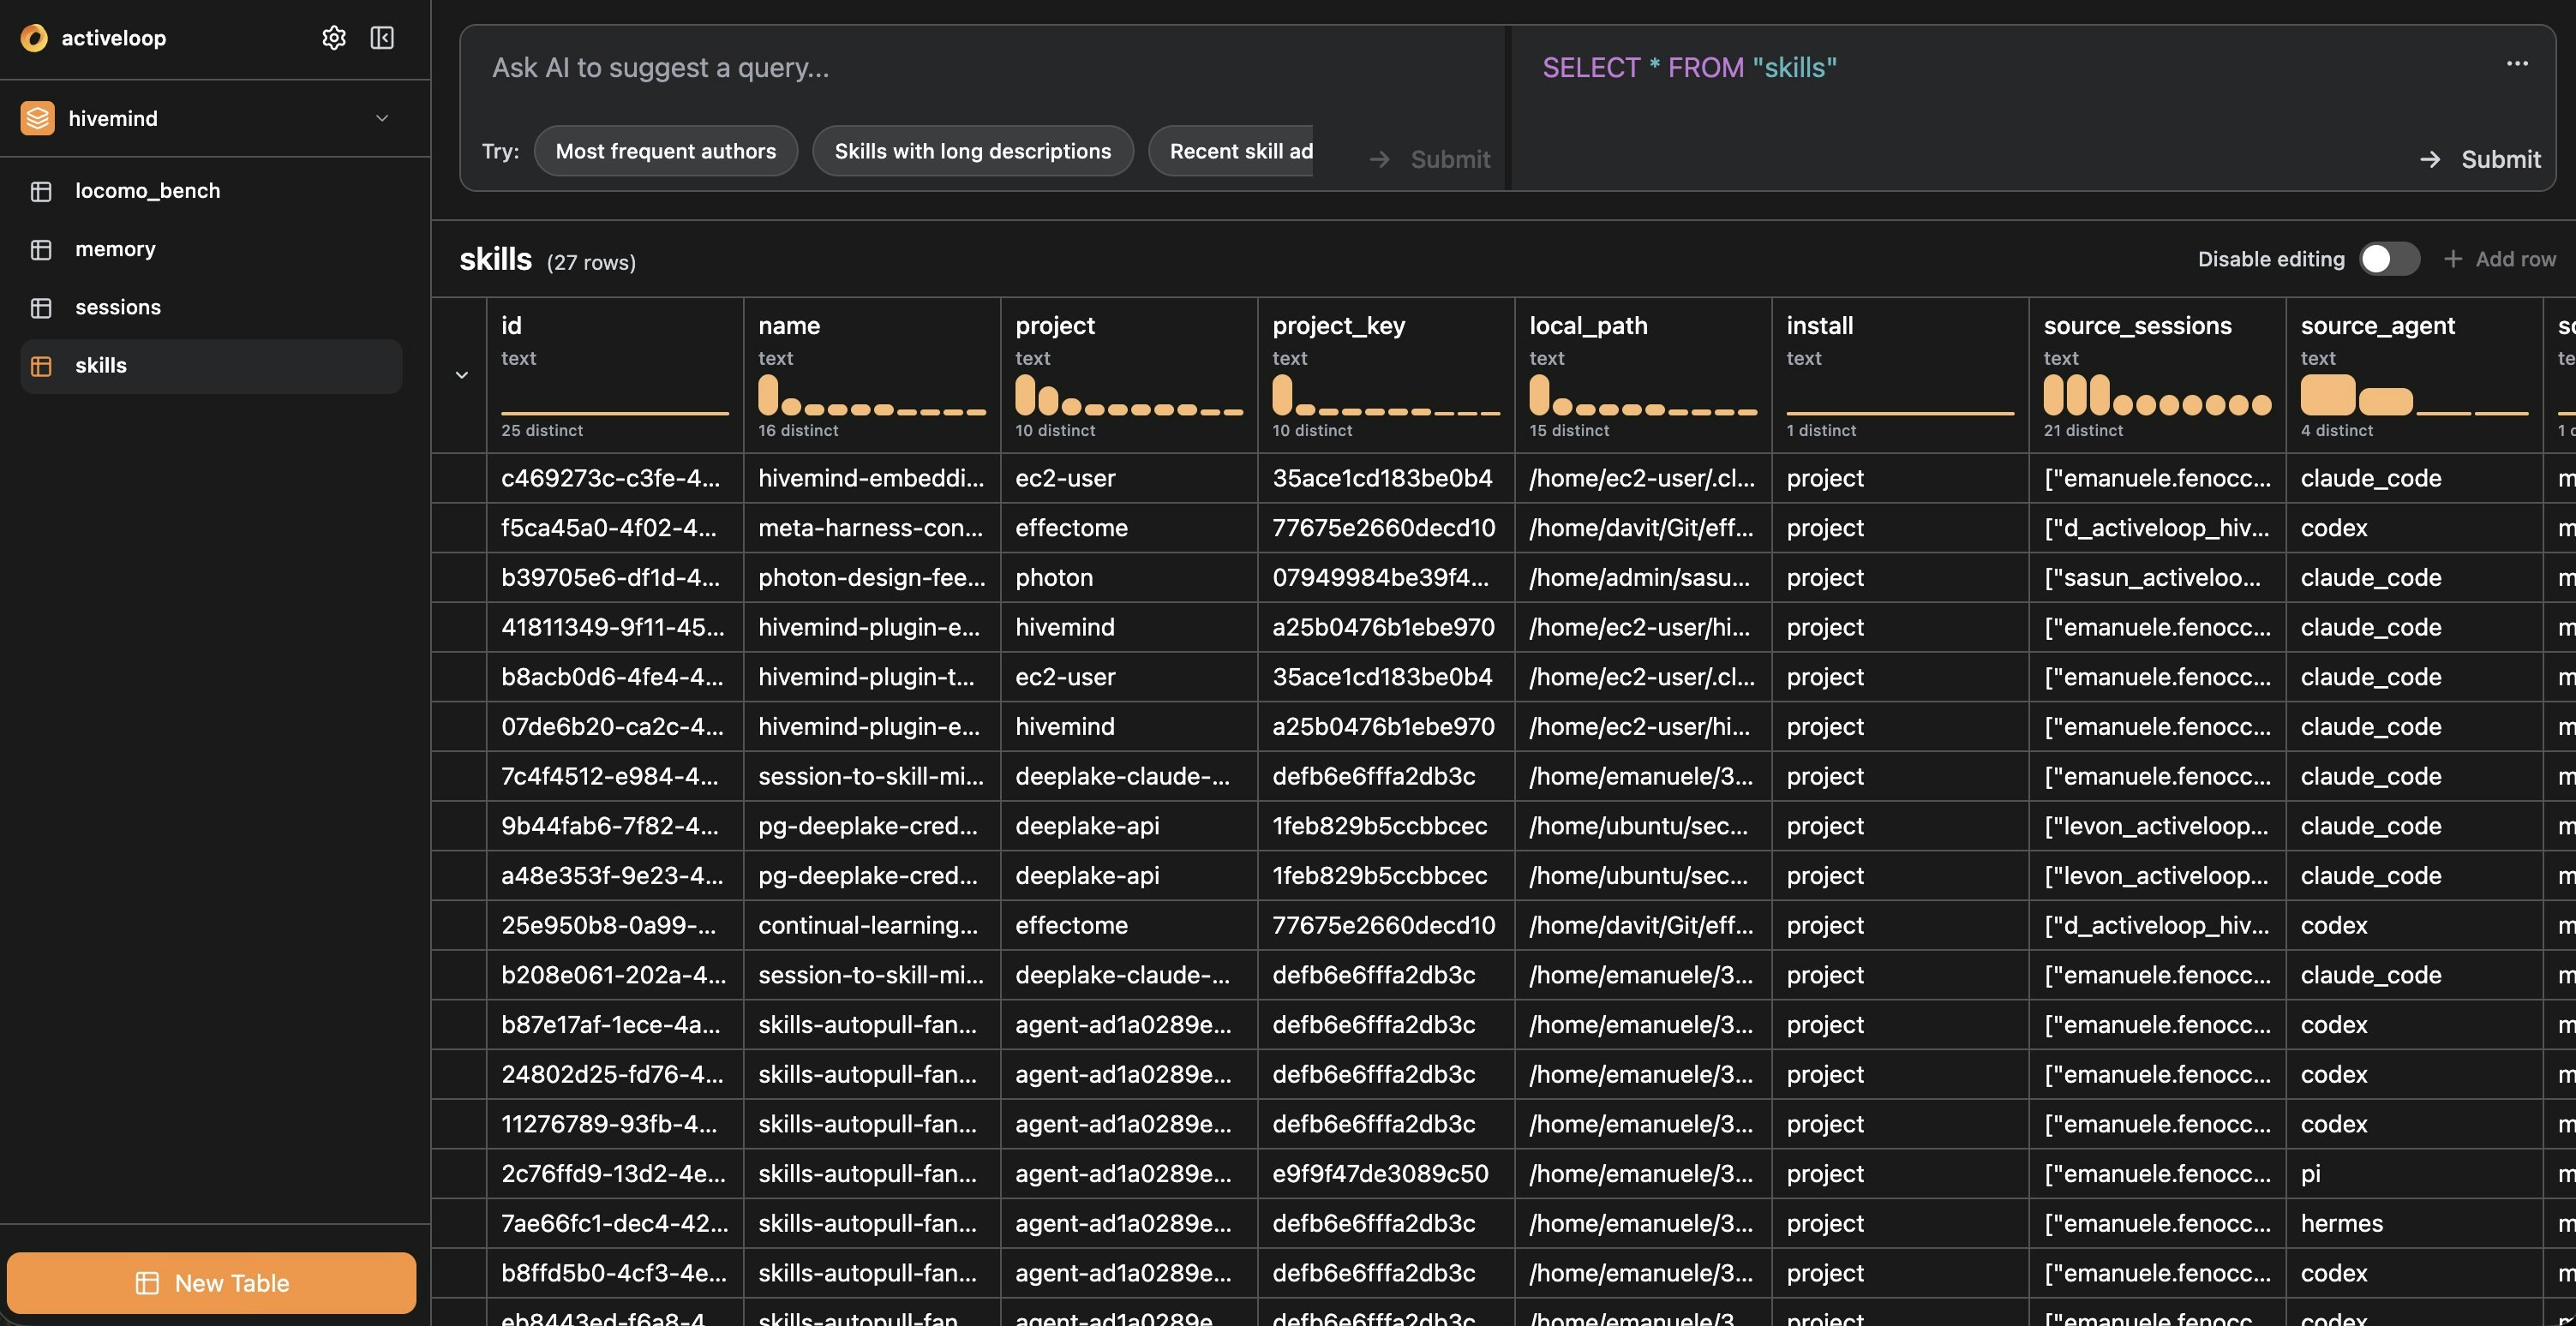Expand the row chevron beside id column header

click(x=462, y=374)
